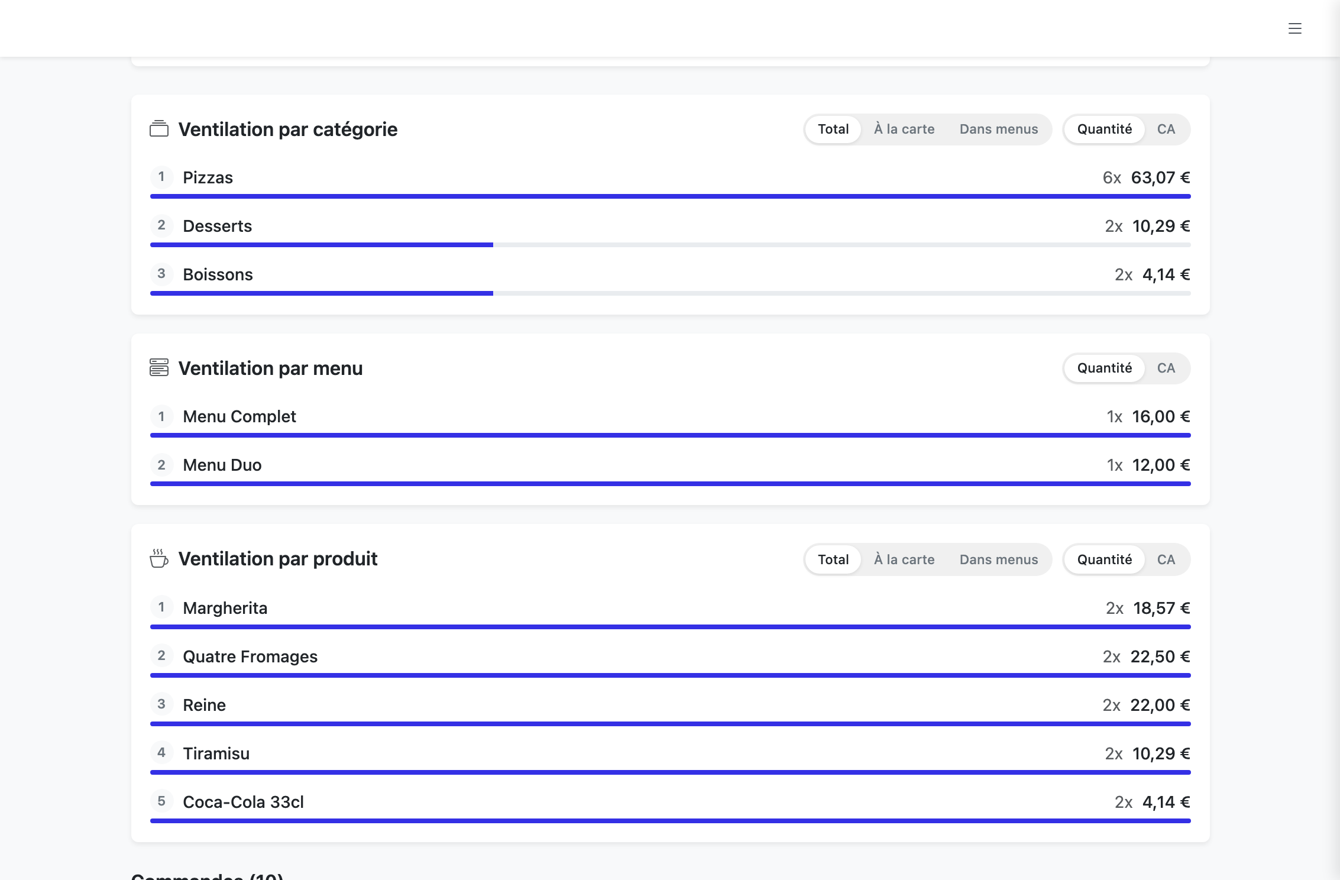Click the Menu Complet label
The width and height of the screenshot is (1340, 880).
tap(239, 416)
